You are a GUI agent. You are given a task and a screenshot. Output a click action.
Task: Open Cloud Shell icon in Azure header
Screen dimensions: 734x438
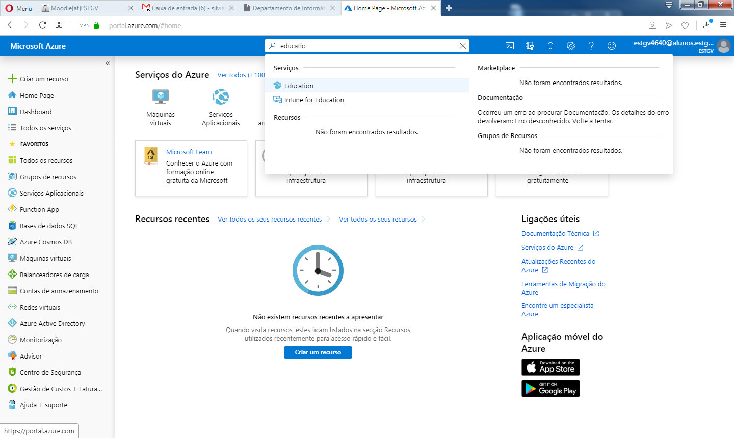coord(510,46)
